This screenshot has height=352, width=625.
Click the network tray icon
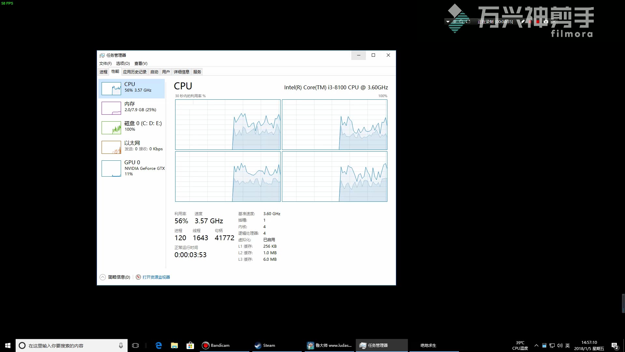(x=552, y=345)
